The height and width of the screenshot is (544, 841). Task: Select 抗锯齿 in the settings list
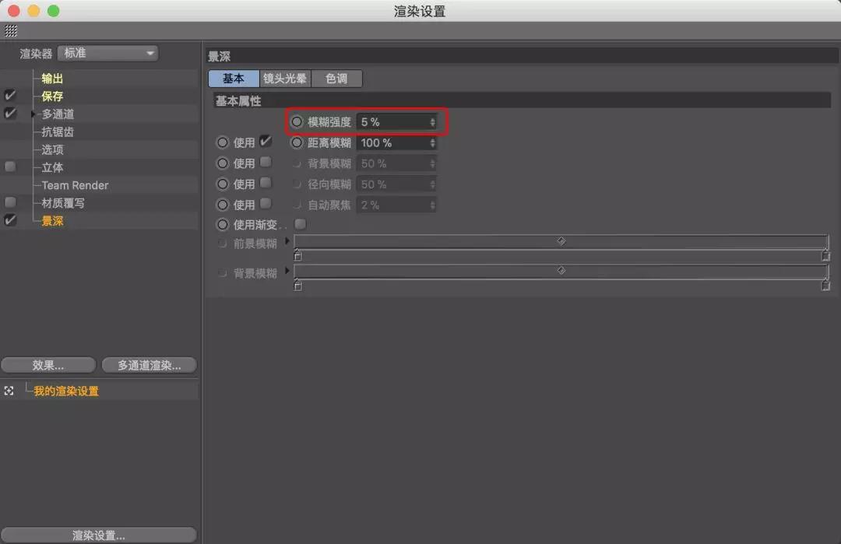58,132
